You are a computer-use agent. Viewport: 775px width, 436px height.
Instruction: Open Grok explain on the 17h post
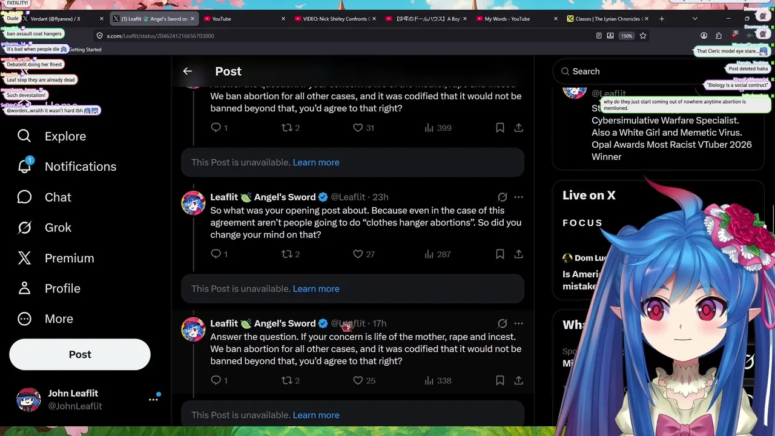[502, 323]
